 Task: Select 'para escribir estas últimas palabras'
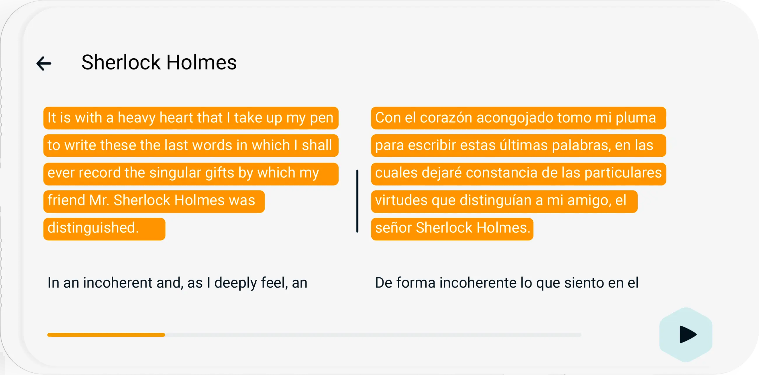tap(518, 145)
